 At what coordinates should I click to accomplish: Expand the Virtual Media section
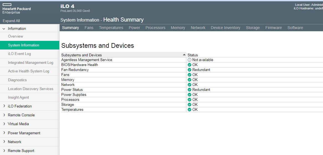click(4, 124)
